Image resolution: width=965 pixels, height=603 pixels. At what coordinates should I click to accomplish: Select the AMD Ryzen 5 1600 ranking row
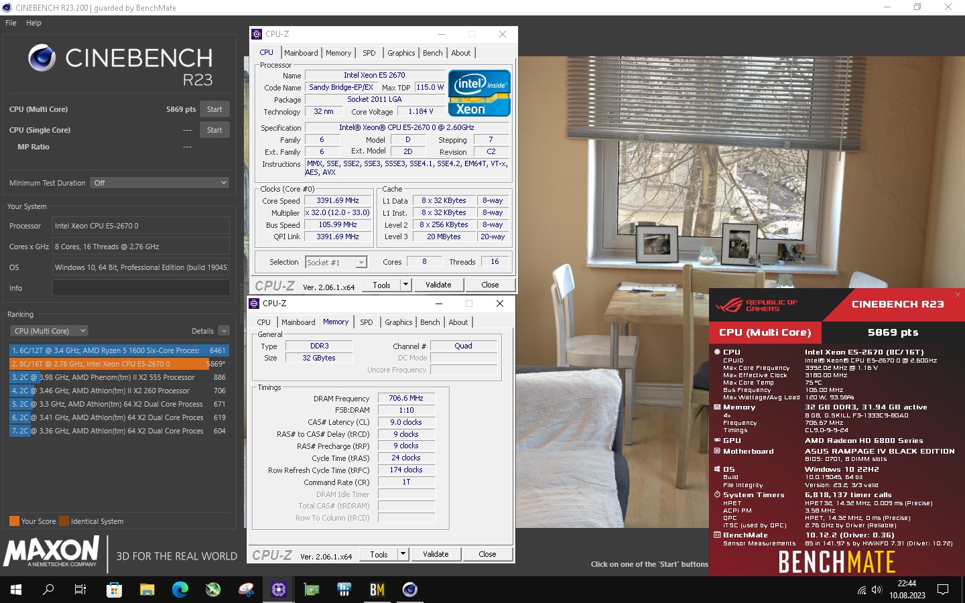[x=119, y=350]
